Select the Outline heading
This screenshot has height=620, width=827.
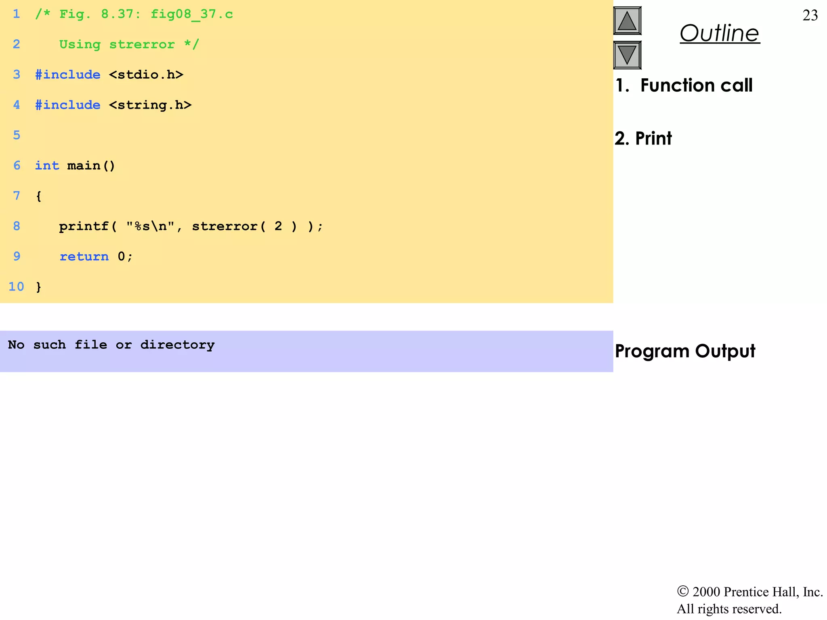(720, 33)
